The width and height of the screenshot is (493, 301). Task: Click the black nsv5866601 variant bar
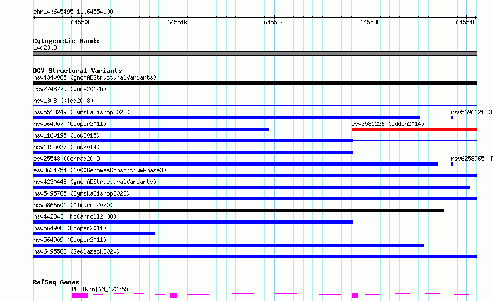[x=238, y=210]
